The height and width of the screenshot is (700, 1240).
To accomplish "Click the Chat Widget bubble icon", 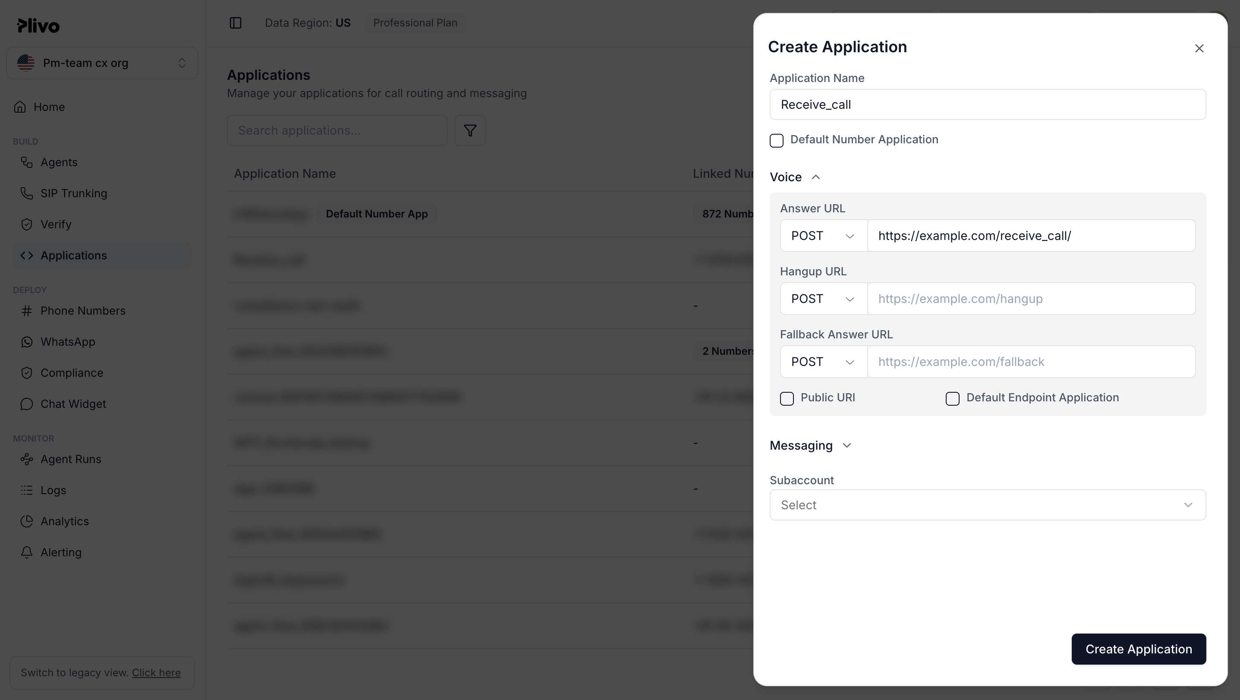I will coord(26,404).
